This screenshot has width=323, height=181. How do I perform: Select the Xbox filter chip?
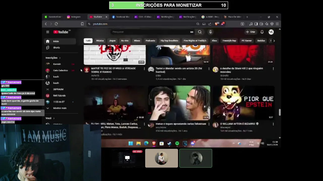214,41
